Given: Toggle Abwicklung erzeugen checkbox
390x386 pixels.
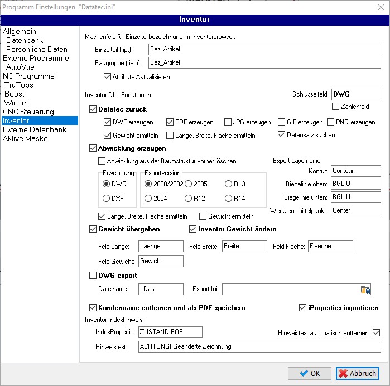Looking at the screenshot, I should point(93,148).
